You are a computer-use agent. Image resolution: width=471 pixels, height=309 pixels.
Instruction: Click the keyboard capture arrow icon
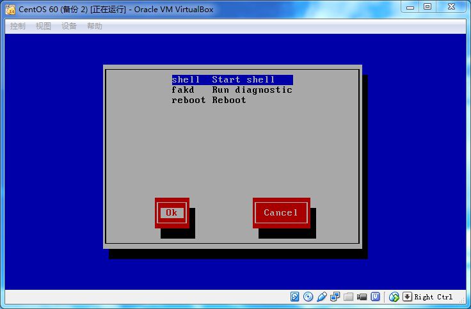407,297
